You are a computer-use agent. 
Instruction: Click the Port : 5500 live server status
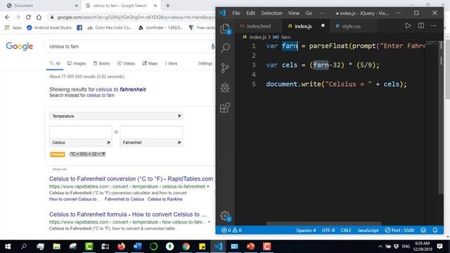[x=399, y=230]
